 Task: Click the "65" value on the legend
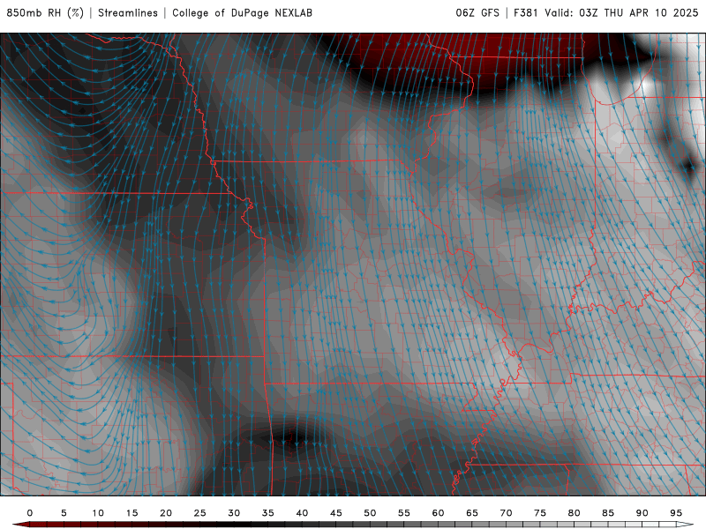[472, 513]
